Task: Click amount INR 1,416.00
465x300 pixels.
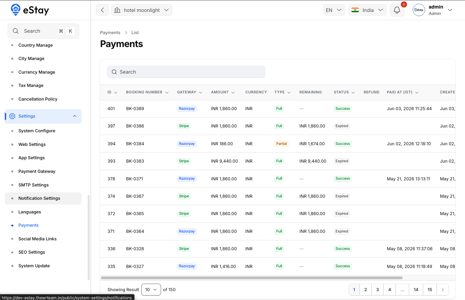Action: click(x=223, y=267)
